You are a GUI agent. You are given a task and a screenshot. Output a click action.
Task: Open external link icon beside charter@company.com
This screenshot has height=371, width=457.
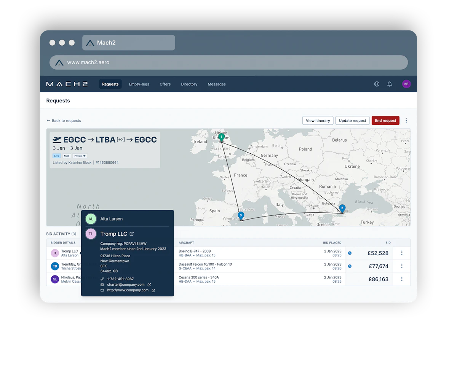(x=149, y=285)
